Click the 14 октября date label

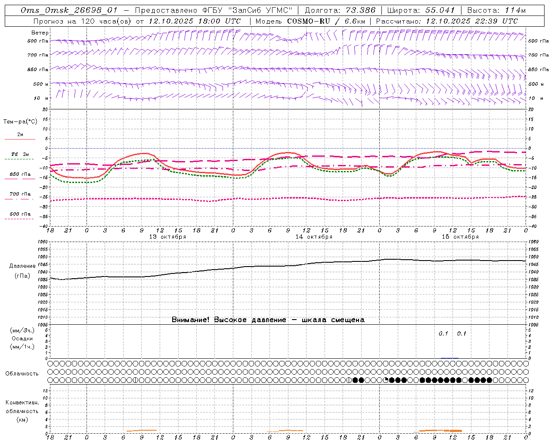coord(314,237)
